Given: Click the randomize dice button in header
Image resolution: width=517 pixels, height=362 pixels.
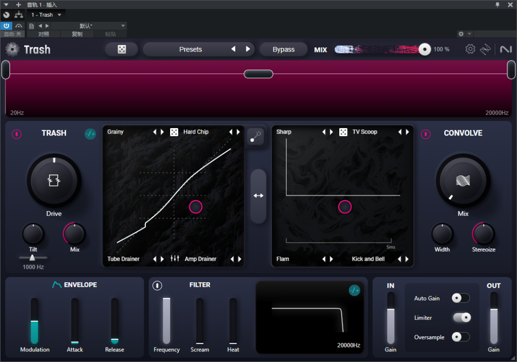Looking at the screenshot, I should coord(122,49).
